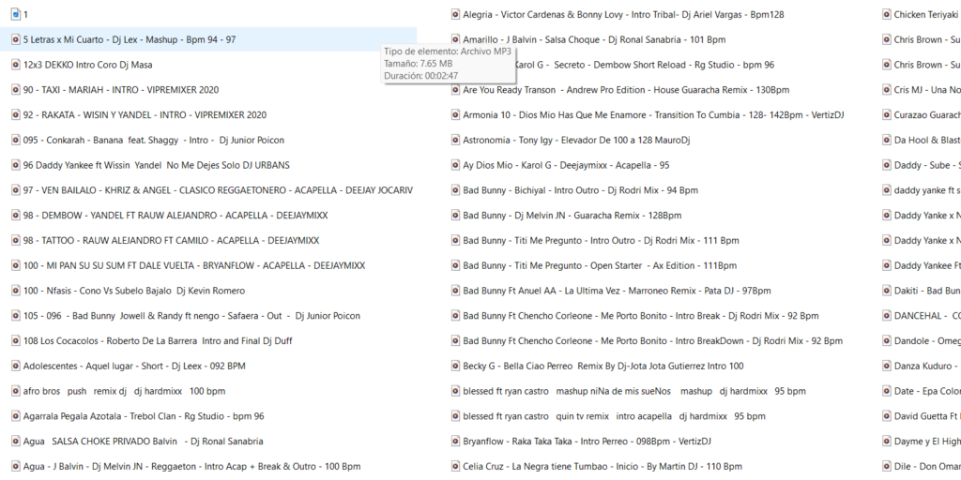The image size is (961, 480).
Task: Select 'Agua - J Balvin - Dj Melvin JN' file name
Action: point(191,466)
